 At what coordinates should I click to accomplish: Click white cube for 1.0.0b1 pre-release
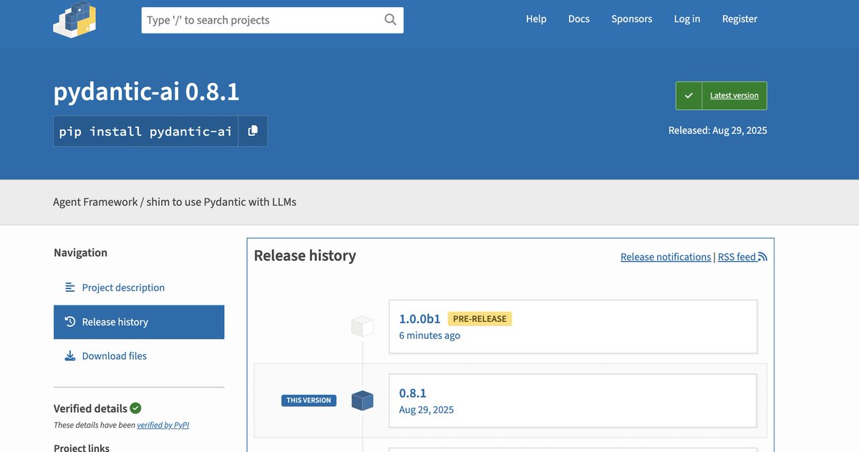(x=362, y=327)
